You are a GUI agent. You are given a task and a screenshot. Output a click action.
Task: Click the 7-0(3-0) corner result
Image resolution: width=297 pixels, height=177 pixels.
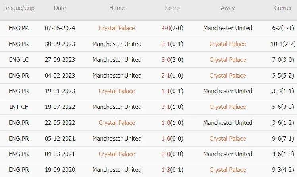pos(283,60)
